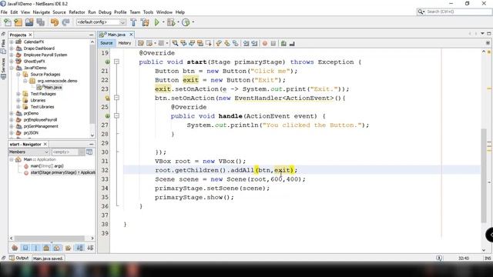Open the Output panel button
Image resolution: width=493 pixels, height=277 pixels.
[18, 258]
